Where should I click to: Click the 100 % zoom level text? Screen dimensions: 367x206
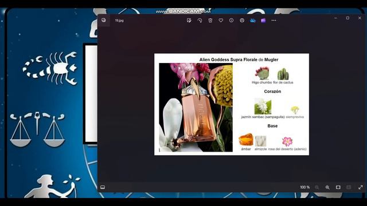click(304, 187)
